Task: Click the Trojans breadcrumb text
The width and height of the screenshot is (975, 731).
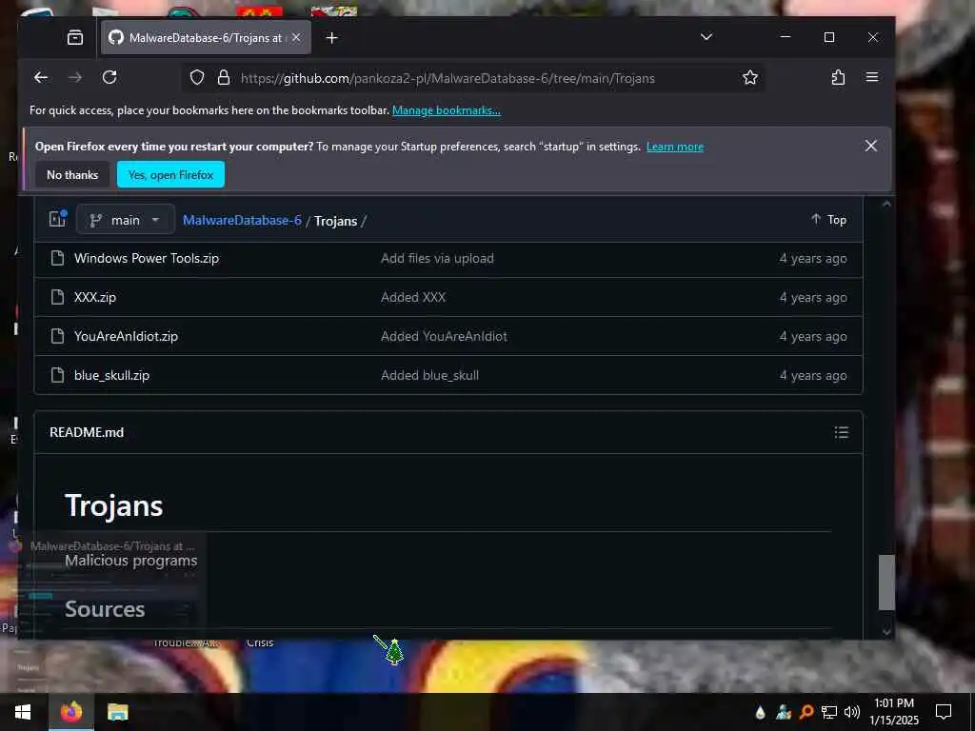Action: click(335, 221)
